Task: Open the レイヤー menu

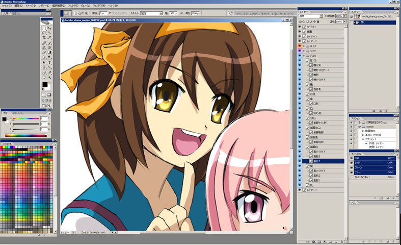Action: click(44, 6)
